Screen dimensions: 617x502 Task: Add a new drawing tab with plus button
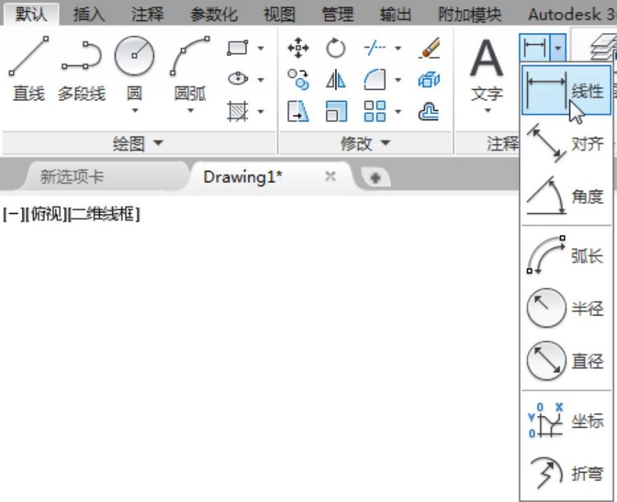tap(376, 178)
